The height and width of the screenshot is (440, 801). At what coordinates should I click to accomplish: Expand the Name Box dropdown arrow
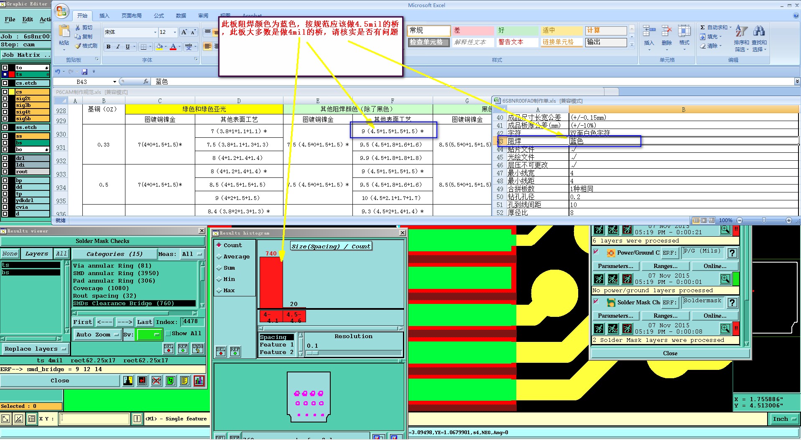click(115, 82)
